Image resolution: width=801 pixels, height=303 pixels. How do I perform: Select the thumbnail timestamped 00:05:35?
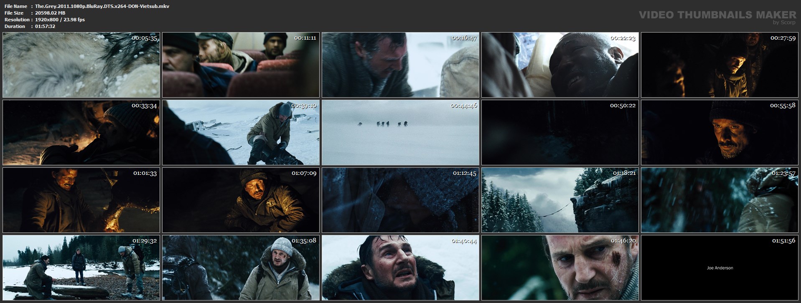(81, 65)
